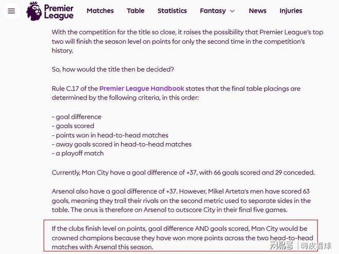Open the Matches navigation item
Viewport: 339px width, 254px height.
[x=100, y=11]
